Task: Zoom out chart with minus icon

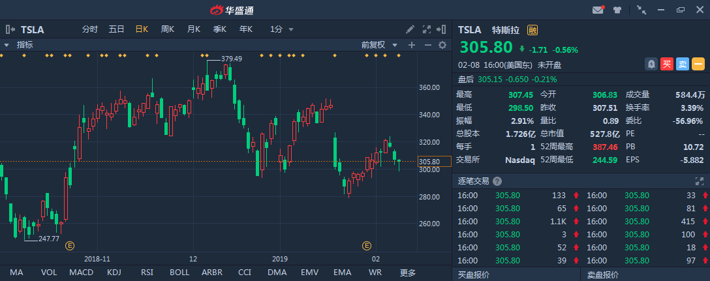Action: pyautogui.click(x=427, y=45)
